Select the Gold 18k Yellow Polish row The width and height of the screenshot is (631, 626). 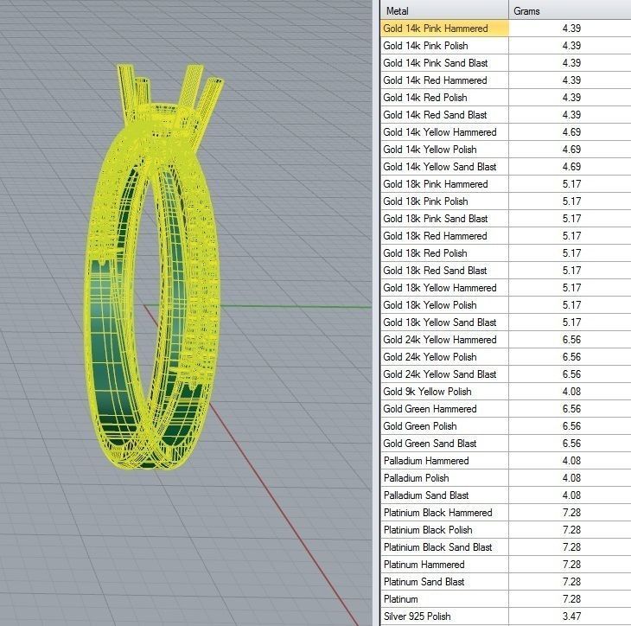(x=506, y=305)
